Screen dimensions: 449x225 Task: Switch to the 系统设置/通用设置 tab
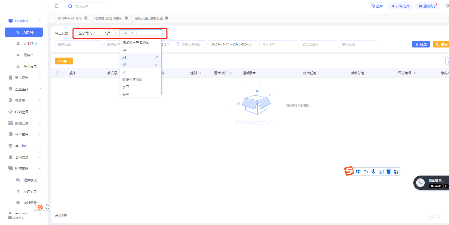(149, 18)
